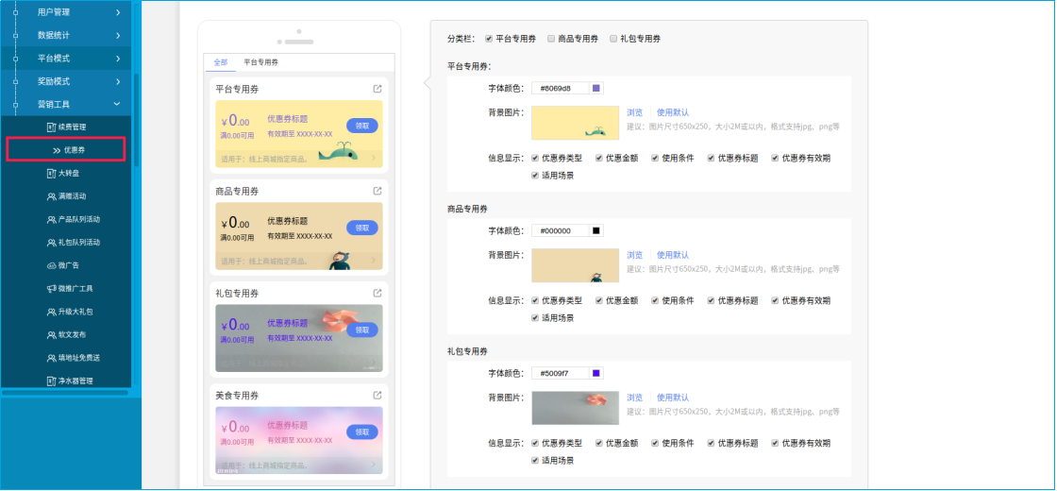1057x491 pixels.
Task: Click 浏览 for 礼包专用券 background image
Action: point(634,398)
